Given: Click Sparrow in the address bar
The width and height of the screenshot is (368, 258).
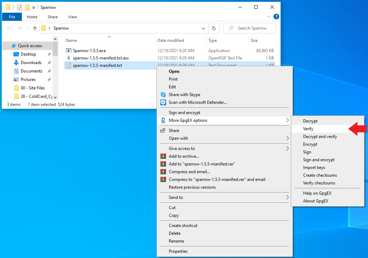Looking at the screenshot, I should point(61,28).
